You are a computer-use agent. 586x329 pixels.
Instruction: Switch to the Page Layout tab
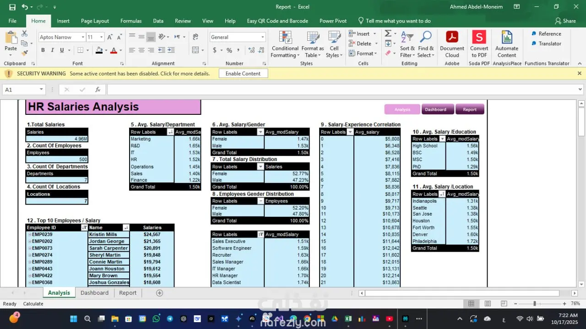coord(95,21)
